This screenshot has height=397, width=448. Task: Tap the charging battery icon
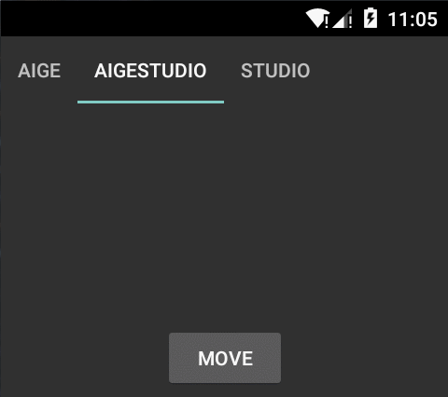pyautogui.click(x=371, y=18)
